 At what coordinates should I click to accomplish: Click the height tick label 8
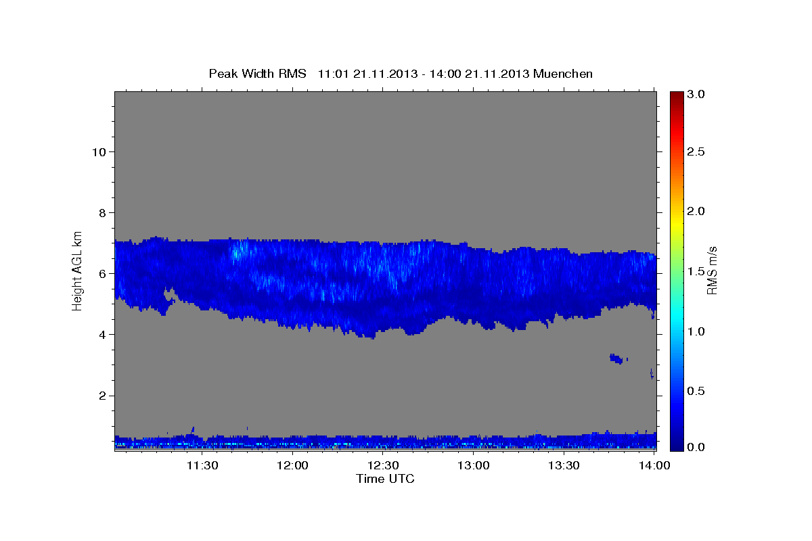tap(101, 212)
